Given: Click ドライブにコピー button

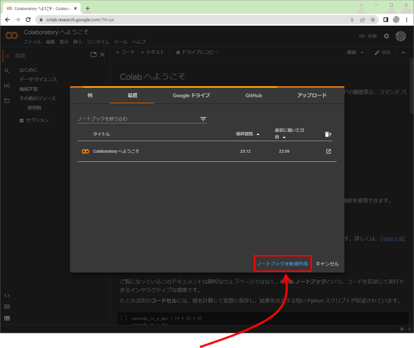Looking at the screenshot, I should tap(197, 52).
